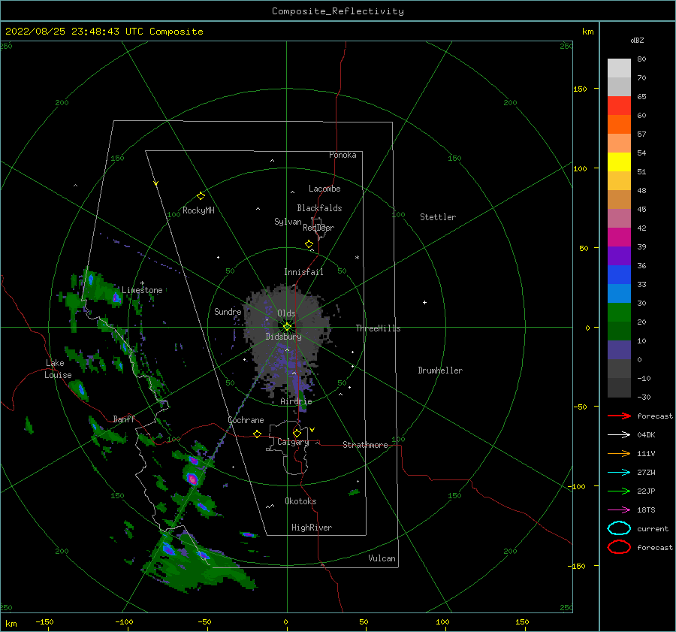Screen dimensions: 676x632
Task: Select the green 20-30 dBZ color swatch
Action: [x=619, y=313]
